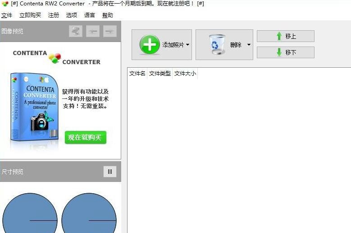Click the green 现在就购买 buy button
Screen dimensions: 351x233
click(86, 137)
